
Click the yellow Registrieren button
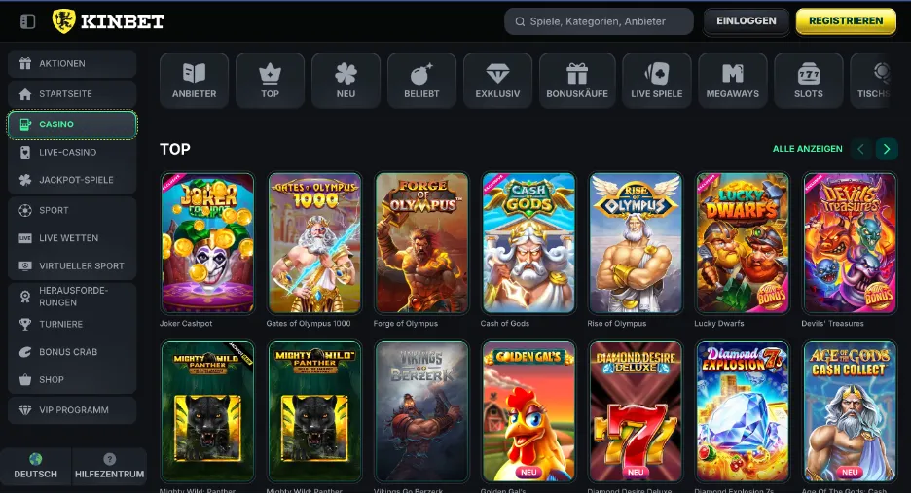click(846, 21)
